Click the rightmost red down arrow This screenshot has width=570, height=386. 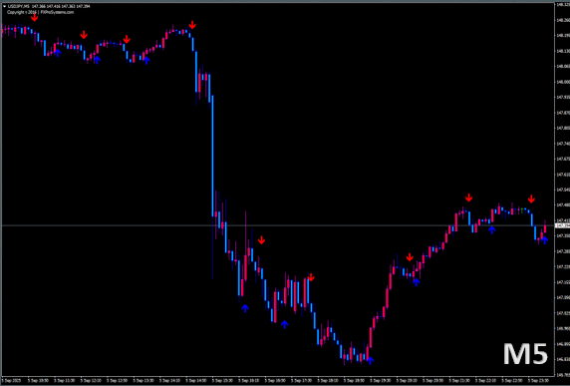pos(531,198)
